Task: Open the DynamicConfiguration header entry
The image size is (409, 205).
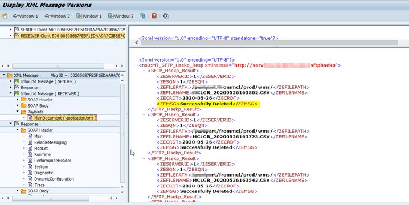Action: 54,179
